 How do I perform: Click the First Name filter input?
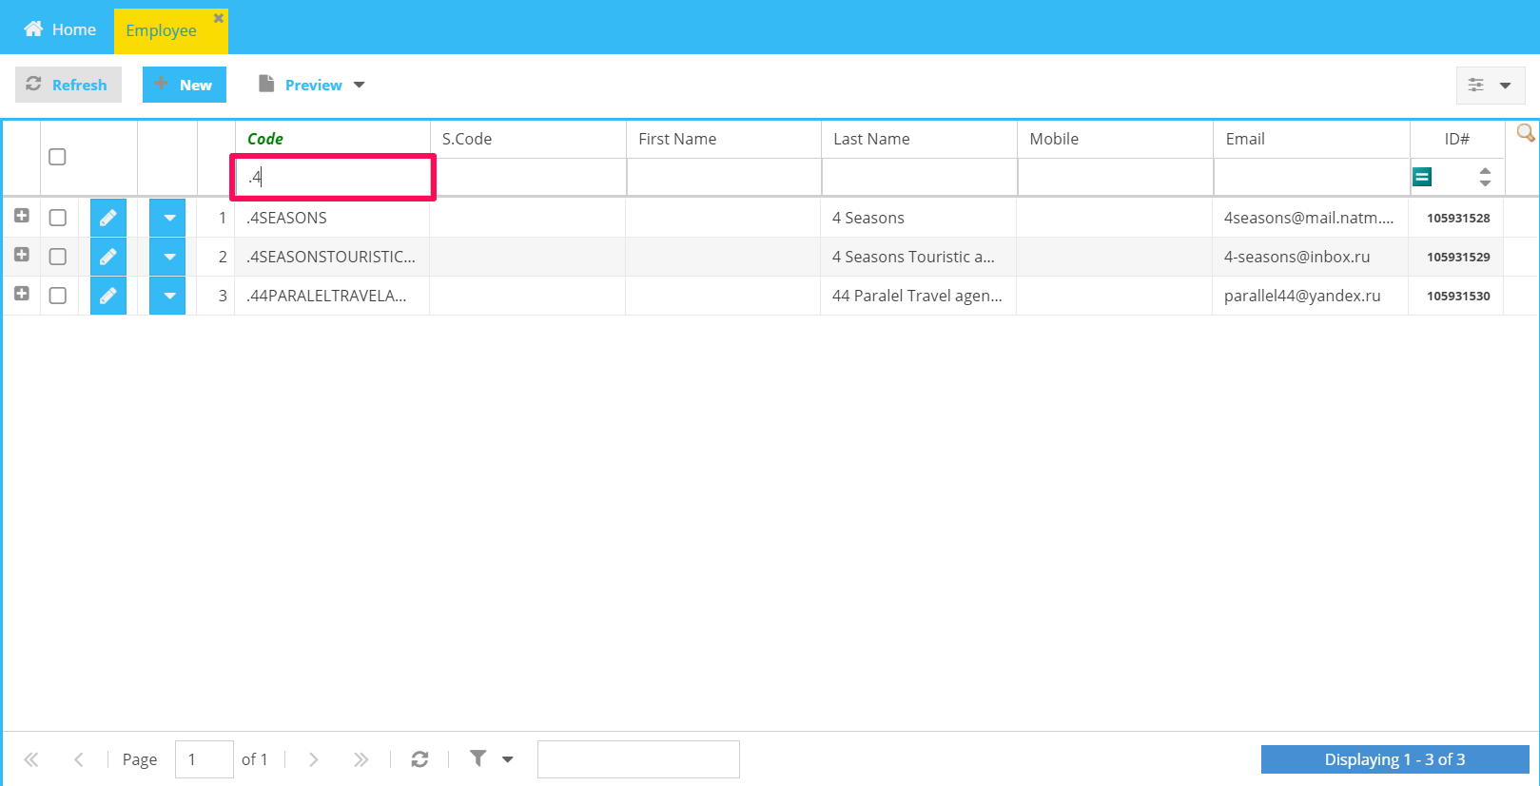724,177
